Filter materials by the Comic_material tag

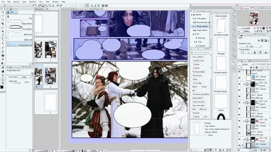pos(197,57)
